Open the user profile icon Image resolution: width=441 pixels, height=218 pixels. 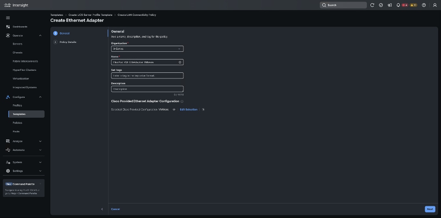point(435,5)
